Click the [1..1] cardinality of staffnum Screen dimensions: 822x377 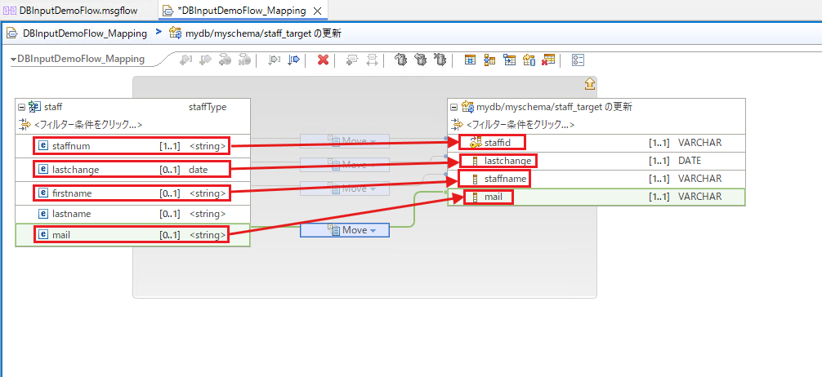click(x=171, y=146)
